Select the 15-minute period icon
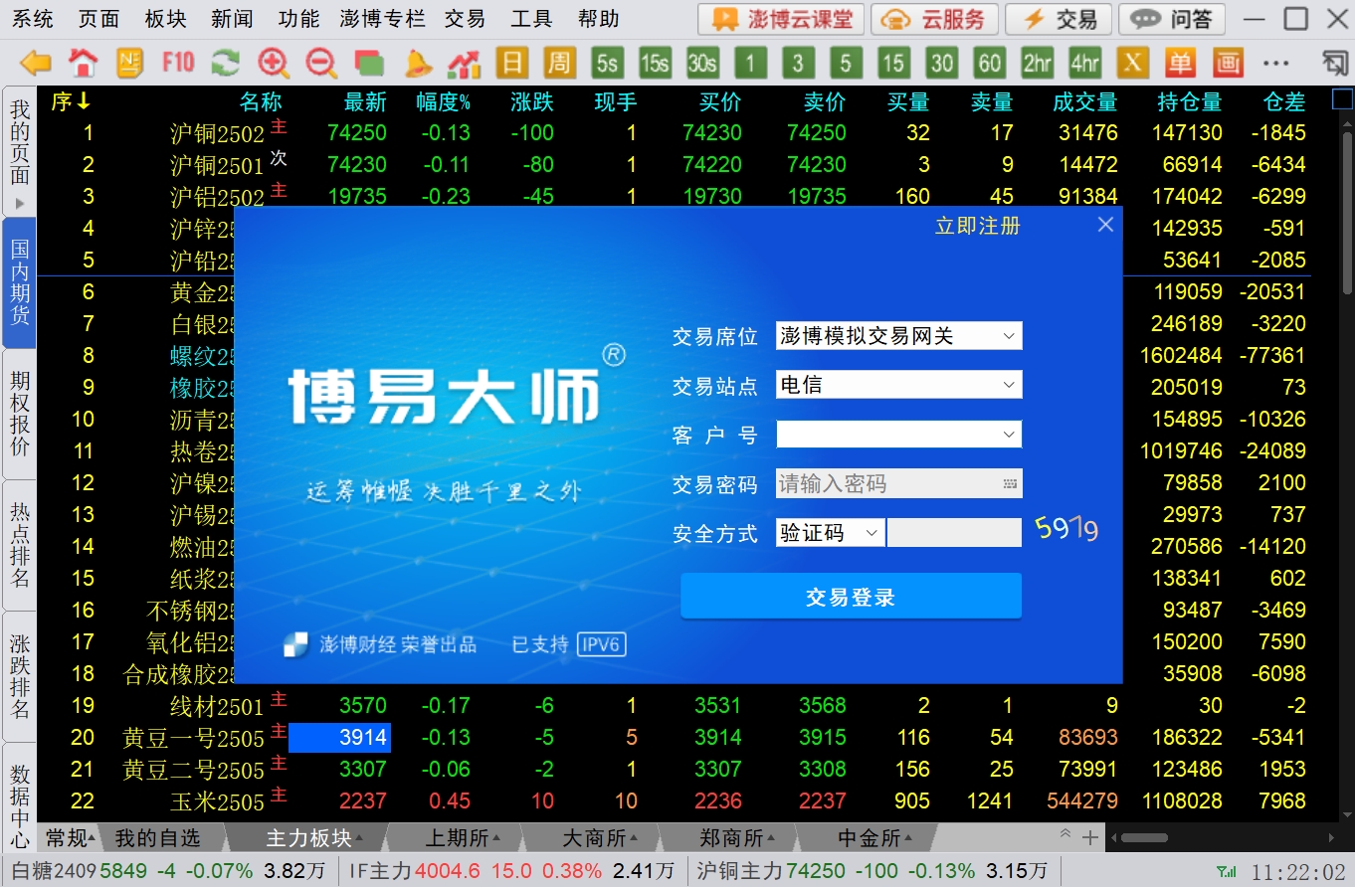Screen dimensions: 1355x887 click(x=892, y=64)
